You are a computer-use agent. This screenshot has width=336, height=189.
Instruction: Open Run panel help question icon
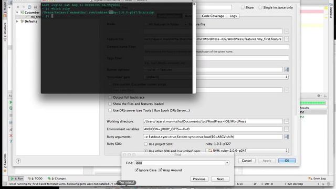[x=10, y=141]
